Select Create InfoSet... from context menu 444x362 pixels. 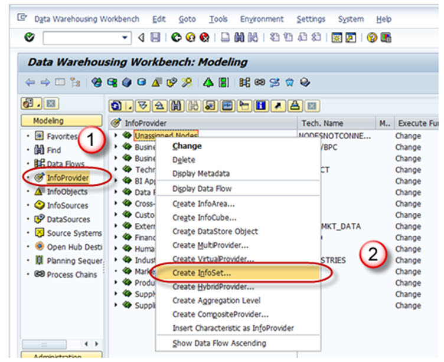201,273
